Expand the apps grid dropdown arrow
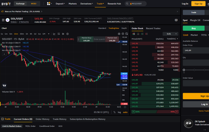This screenshot has width=209, height=132. click(x=51, y=4)
